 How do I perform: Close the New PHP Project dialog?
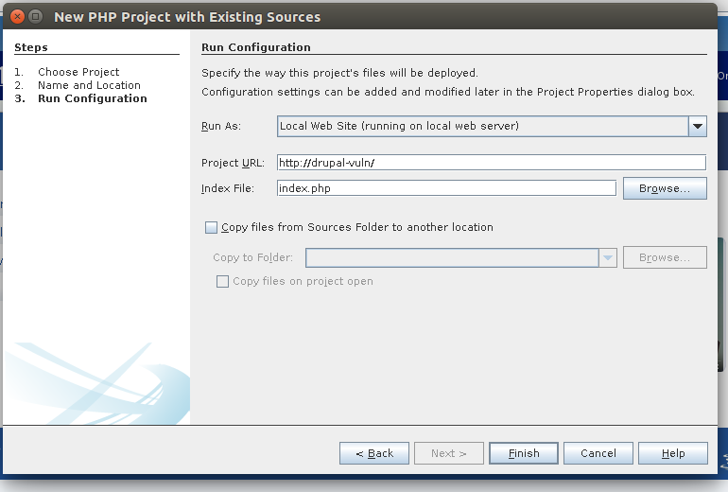click(18, 17)
